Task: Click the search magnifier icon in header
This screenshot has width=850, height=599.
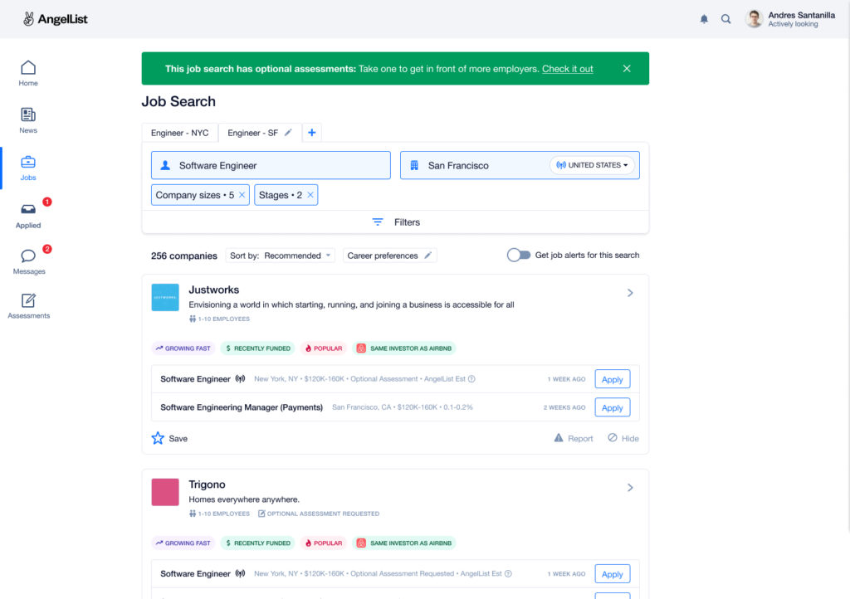Action: (726, 19)
